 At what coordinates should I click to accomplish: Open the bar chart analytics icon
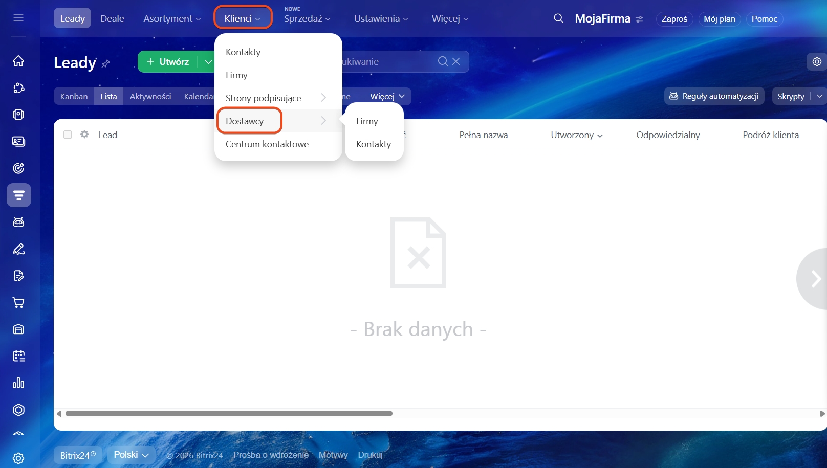pos(18,383)
